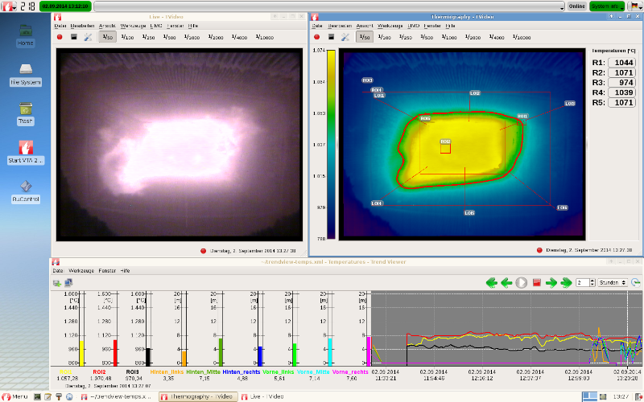Open the Stunden time unit dropdown
The height and width of the screenshot is (402, 644).
tap(613, 283)
